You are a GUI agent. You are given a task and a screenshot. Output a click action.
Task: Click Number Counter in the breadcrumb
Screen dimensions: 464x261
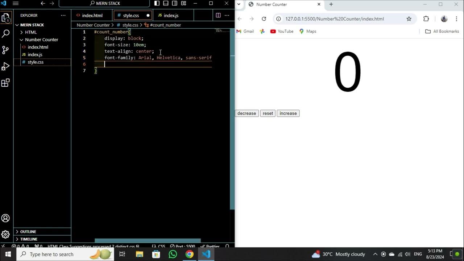(x=93, y=25)
